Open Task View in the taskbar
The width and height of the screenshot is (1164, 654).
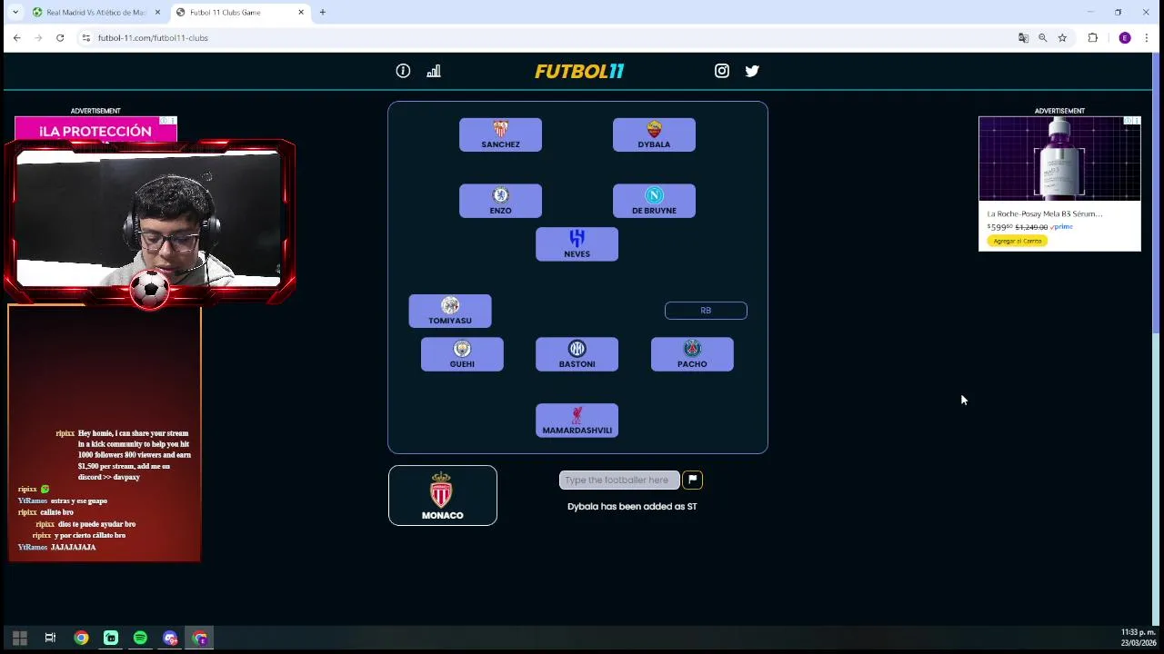click(x=50, y=638)
